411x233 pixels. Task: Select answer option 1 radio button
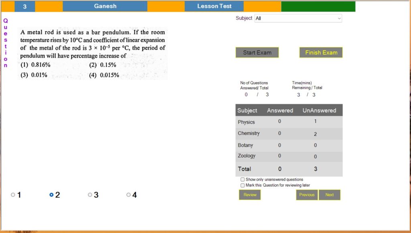pyautogui.click(x=13, y=195)
